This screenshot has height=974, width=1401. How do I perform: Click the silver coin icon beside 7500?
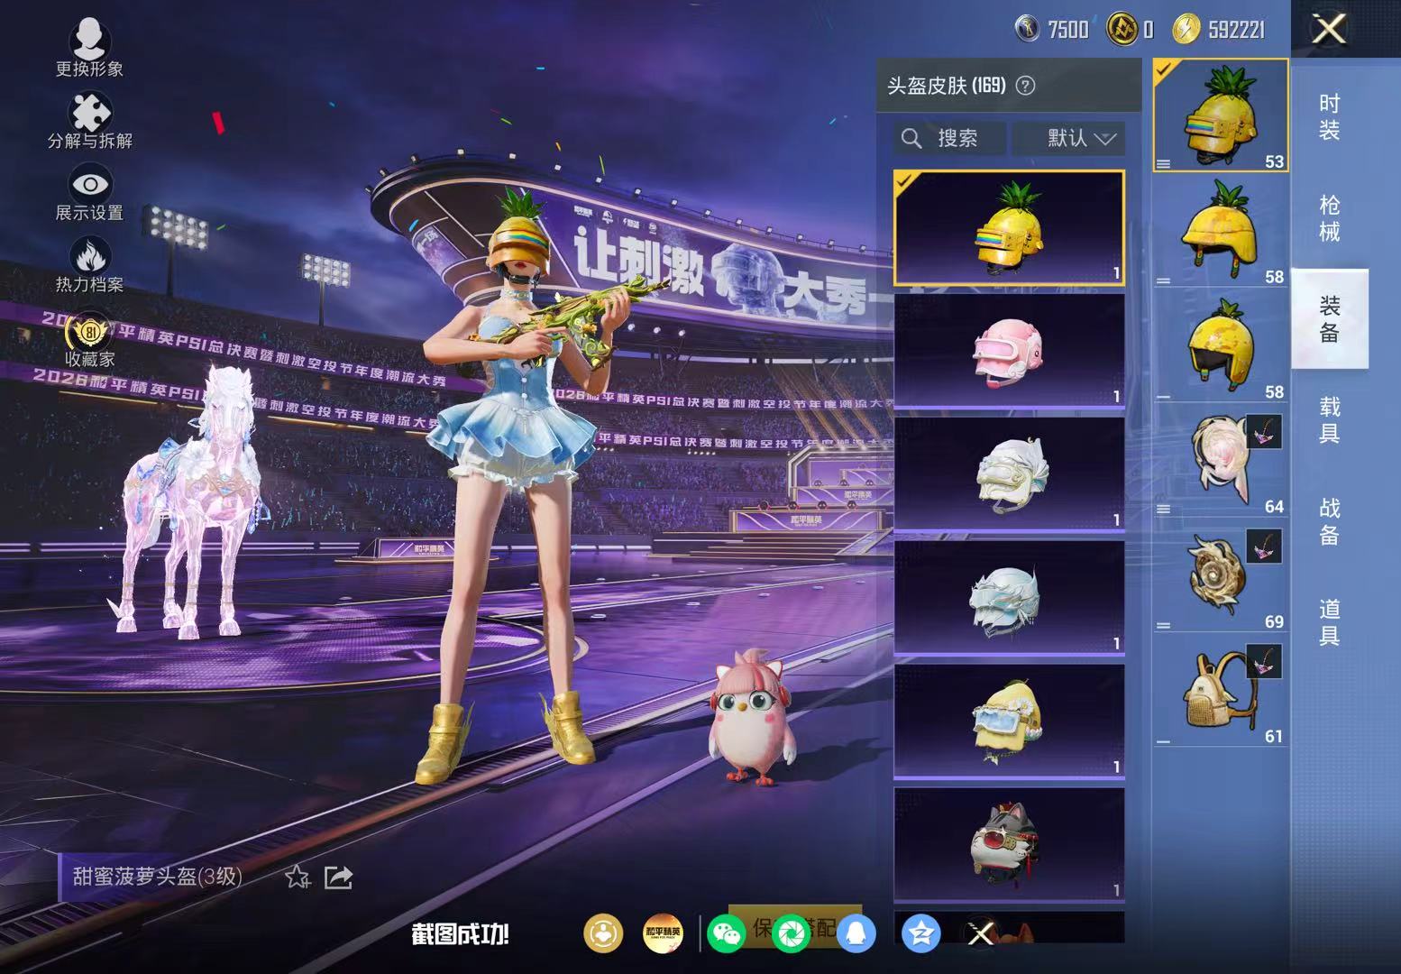point(1027,30)
